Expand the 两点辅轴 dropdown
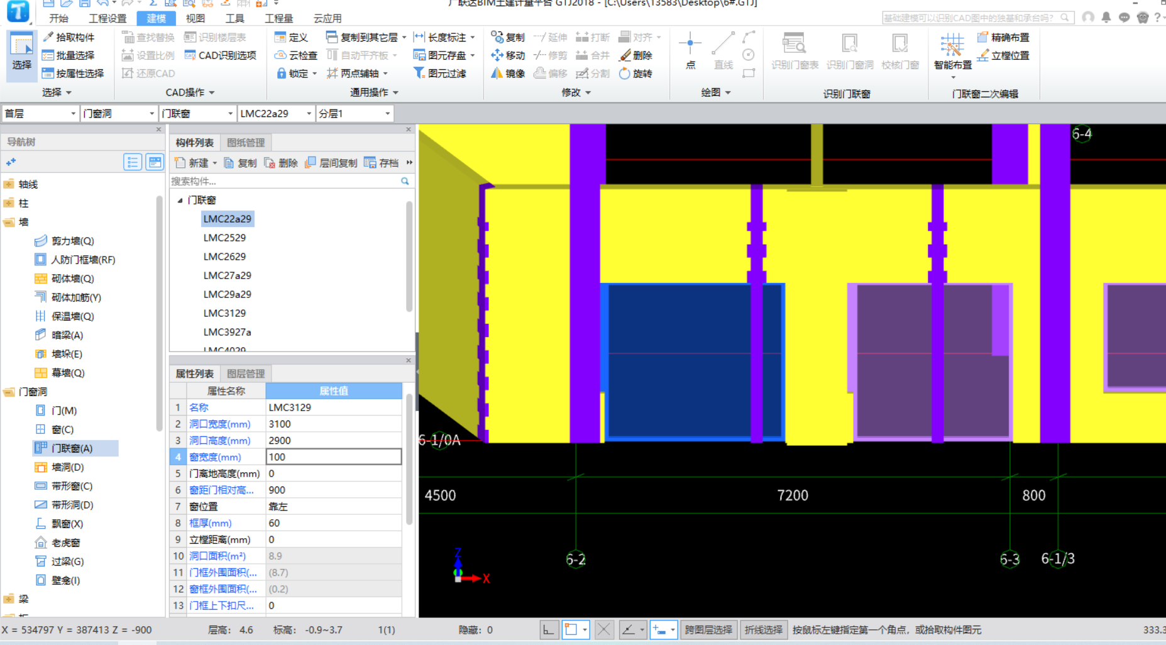 click(x=385, y=74)
